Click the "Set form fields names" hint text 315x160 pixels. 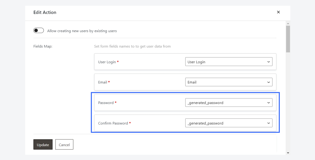click(x=132, y=46)
